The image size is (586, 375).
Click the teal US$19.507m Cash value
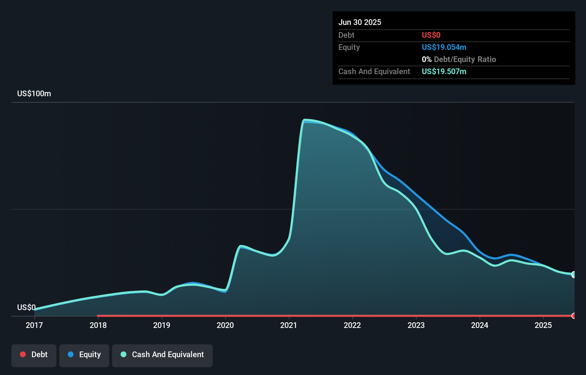point(444,71)
